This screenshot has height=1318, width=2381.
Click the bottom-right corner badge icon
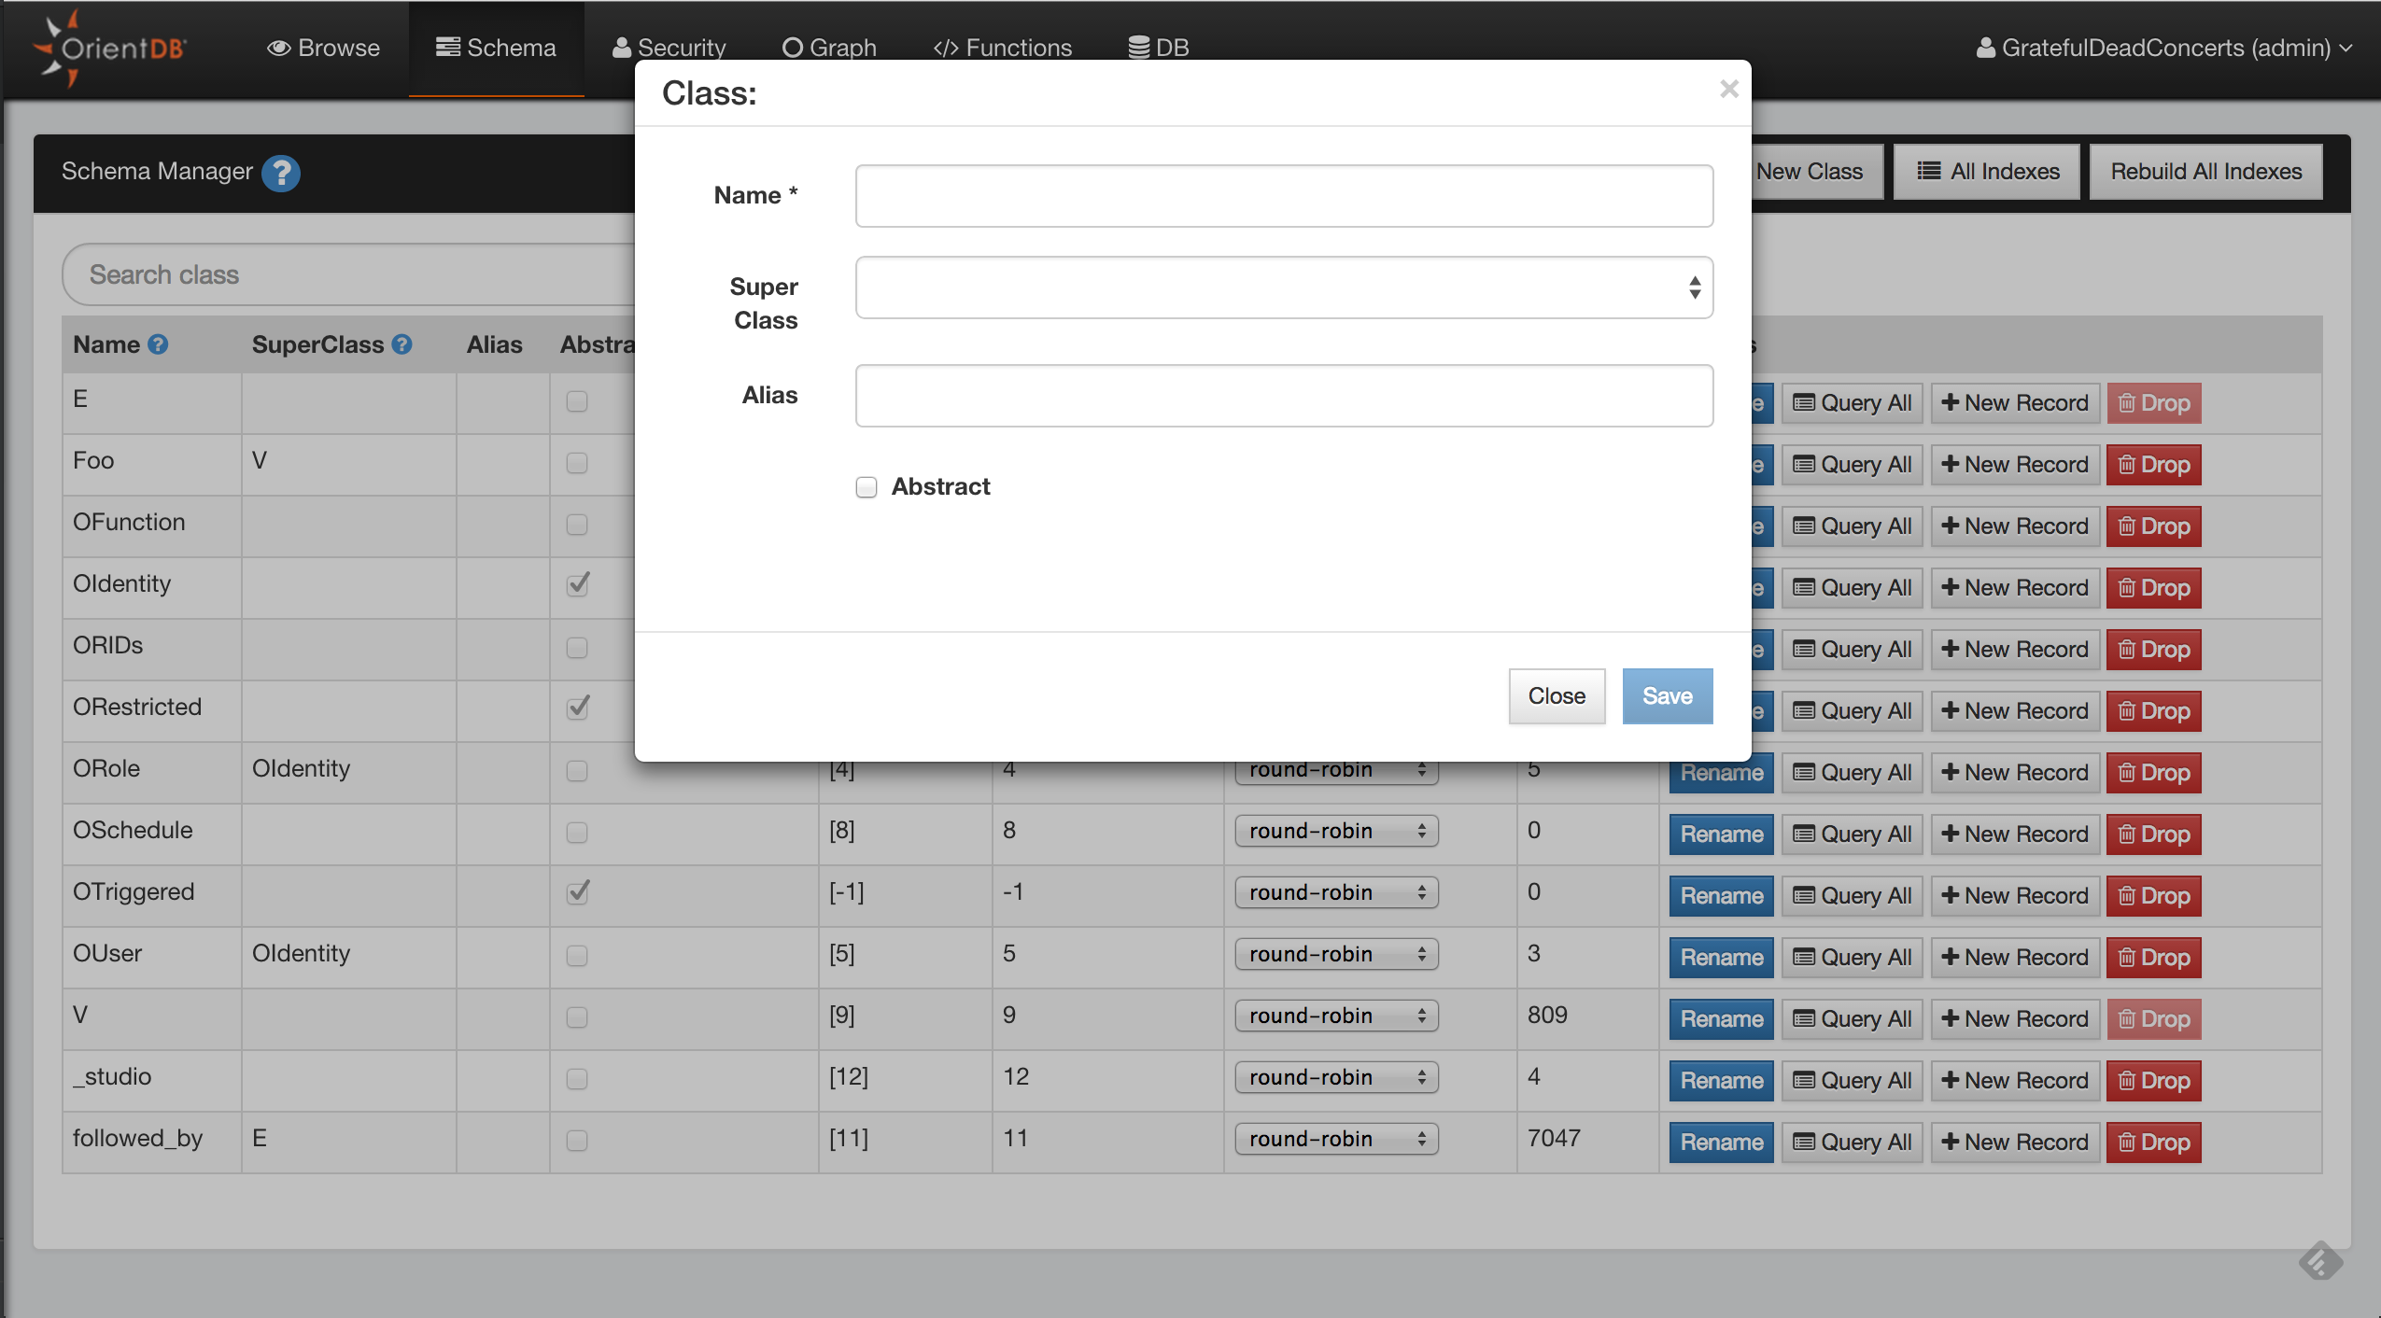pos(2319,1262)
